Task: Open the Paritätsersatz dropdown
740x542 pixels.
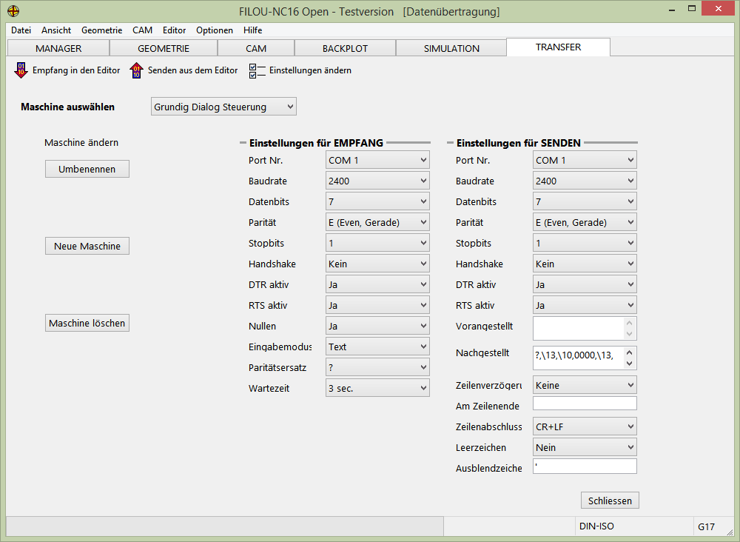Action: pyautogui.click(x=377, y=368)
